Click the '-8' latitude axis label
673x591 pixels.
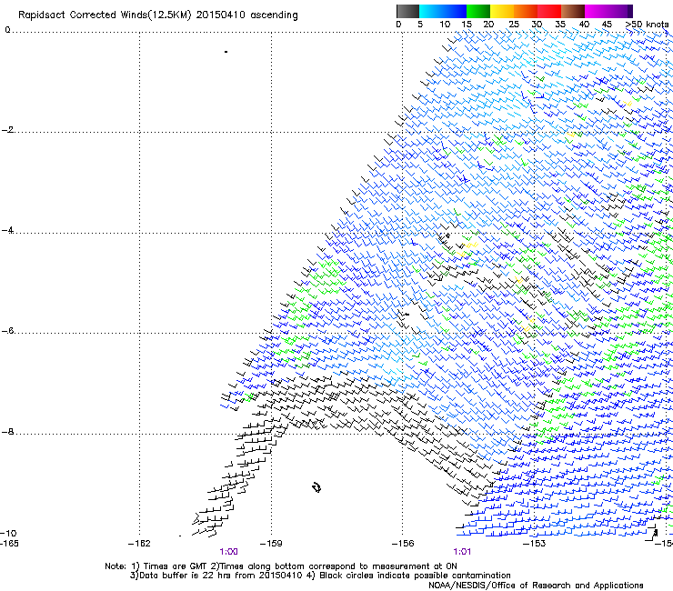click(7, 432)
